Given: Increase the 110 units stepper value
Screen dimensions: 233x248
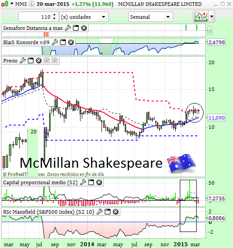Looking at the screenshot, I should pos(55,15).
